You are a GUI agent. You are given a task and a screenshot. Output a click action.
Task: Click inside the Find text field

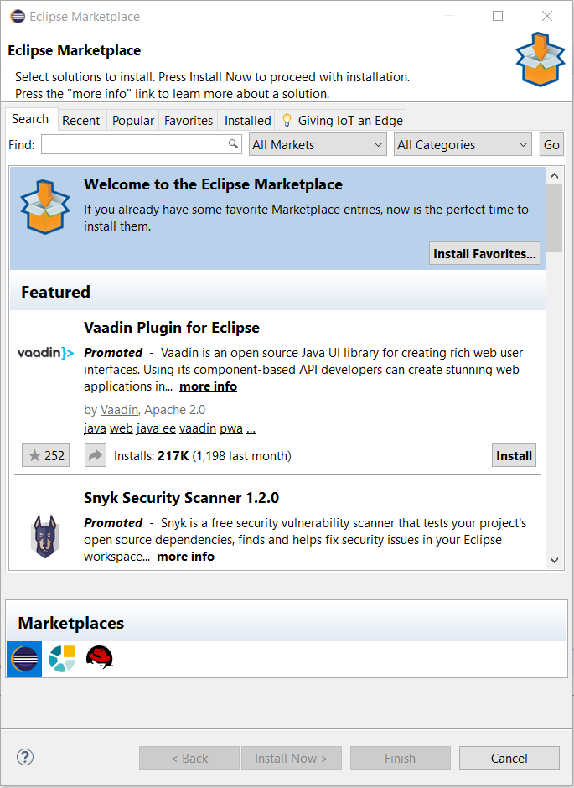134,145
